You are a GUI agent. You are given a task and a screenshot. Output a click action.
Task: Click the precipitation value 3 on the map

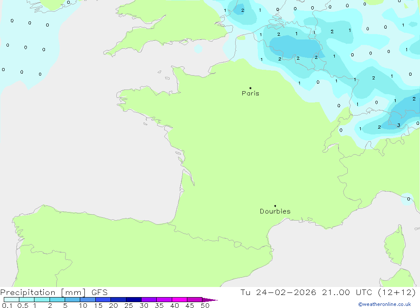[x=399, y=125]
